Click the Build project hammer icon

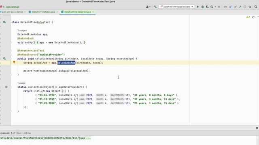[x=155, y=7]
